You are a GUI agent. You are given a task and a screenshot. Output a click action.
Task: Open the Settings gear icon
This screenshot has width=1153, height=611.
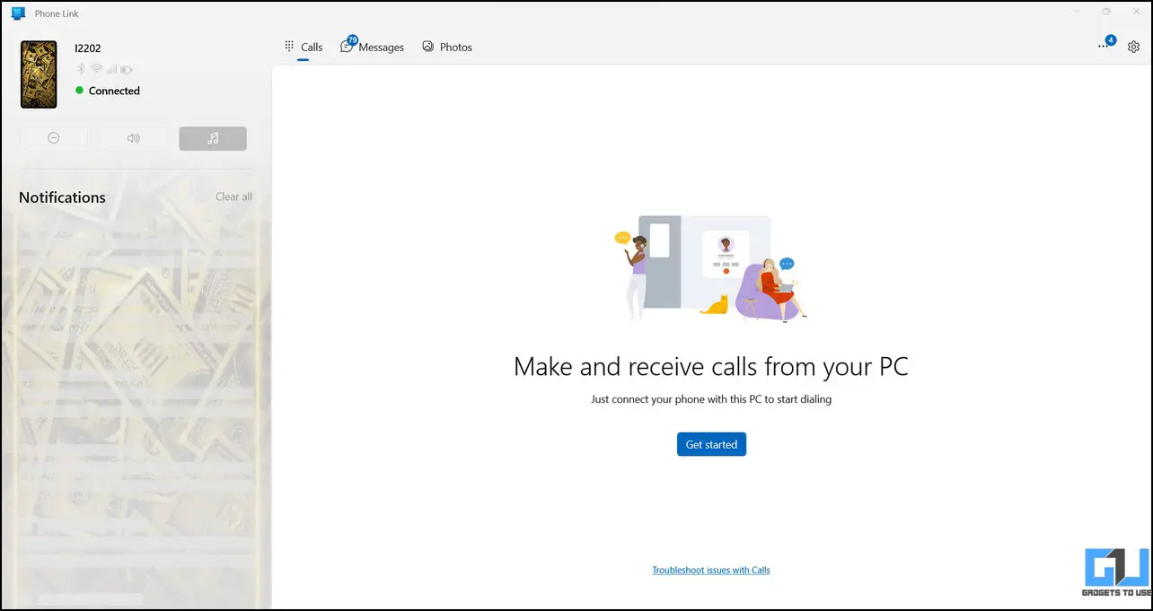[x=1133, y=47]
